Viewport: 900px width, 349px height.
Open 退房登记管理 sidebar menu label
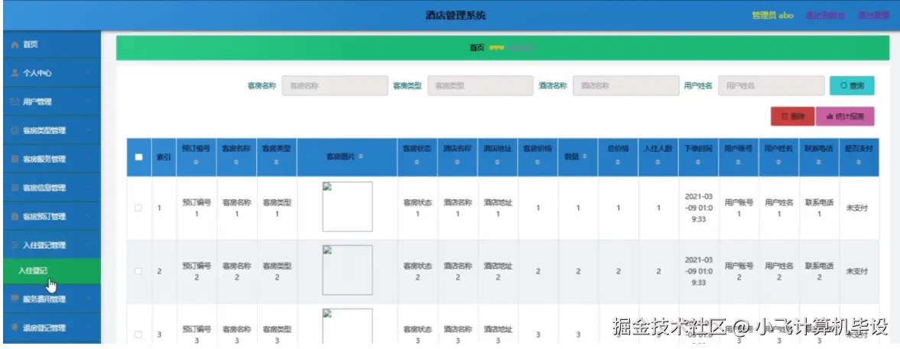44,328
